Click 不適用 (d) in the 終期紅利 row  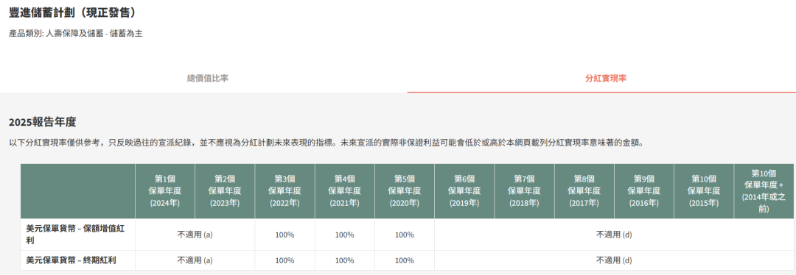coord(614,260)
